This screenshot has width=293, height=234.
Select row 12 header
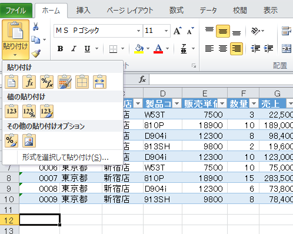click(9, 220)
